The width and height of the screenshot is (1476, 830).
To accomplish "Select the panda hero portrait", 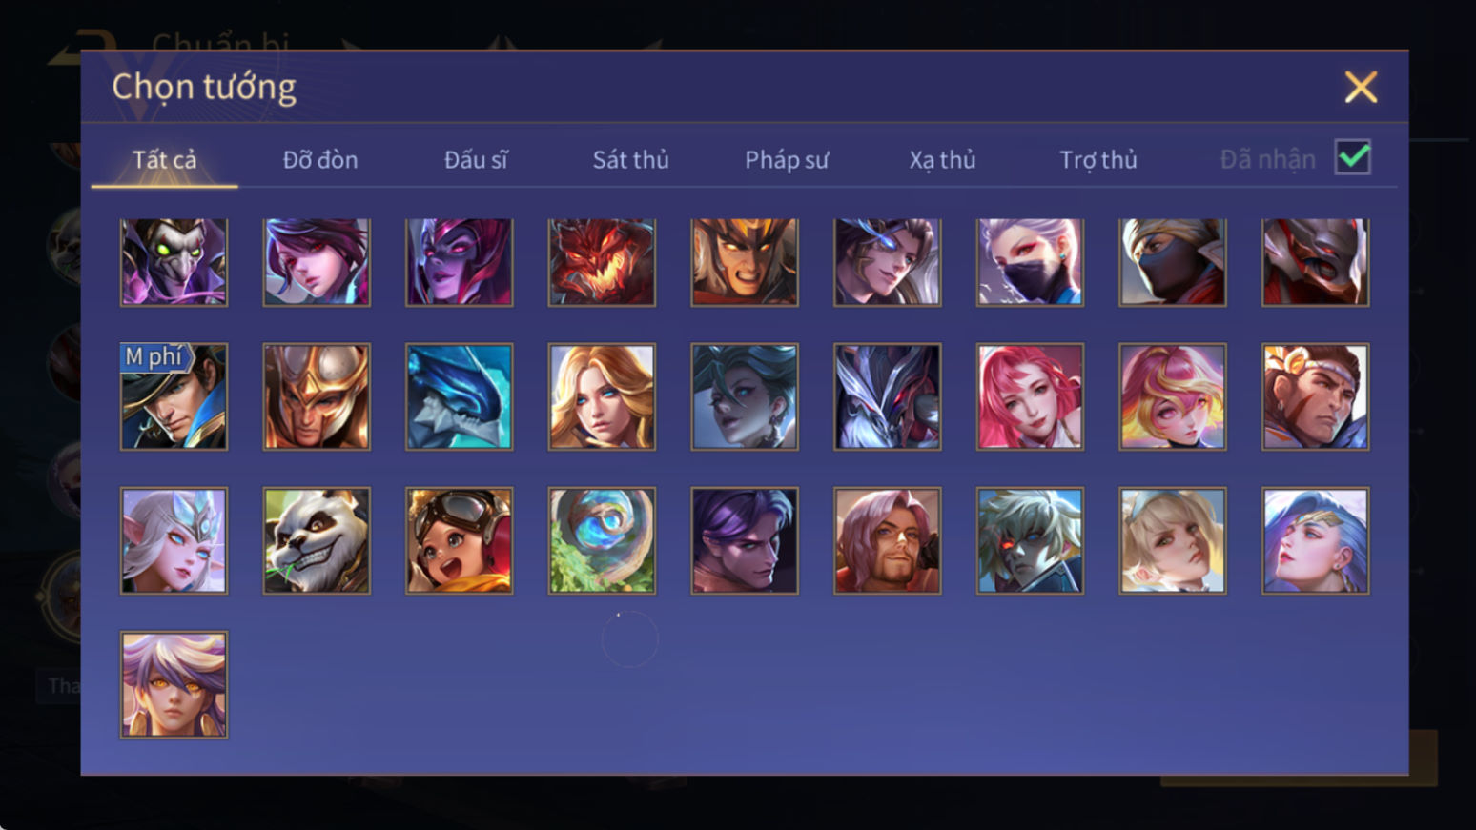I will (x=317, y=541).
